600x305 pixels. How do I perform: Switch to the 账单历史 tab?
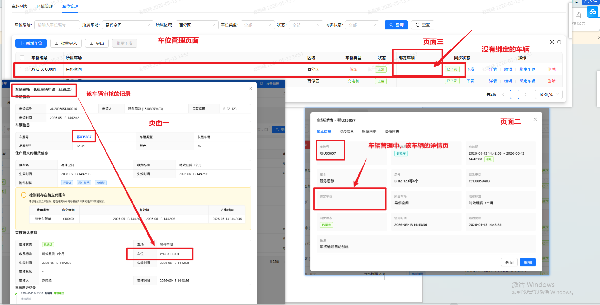[369, 132]
